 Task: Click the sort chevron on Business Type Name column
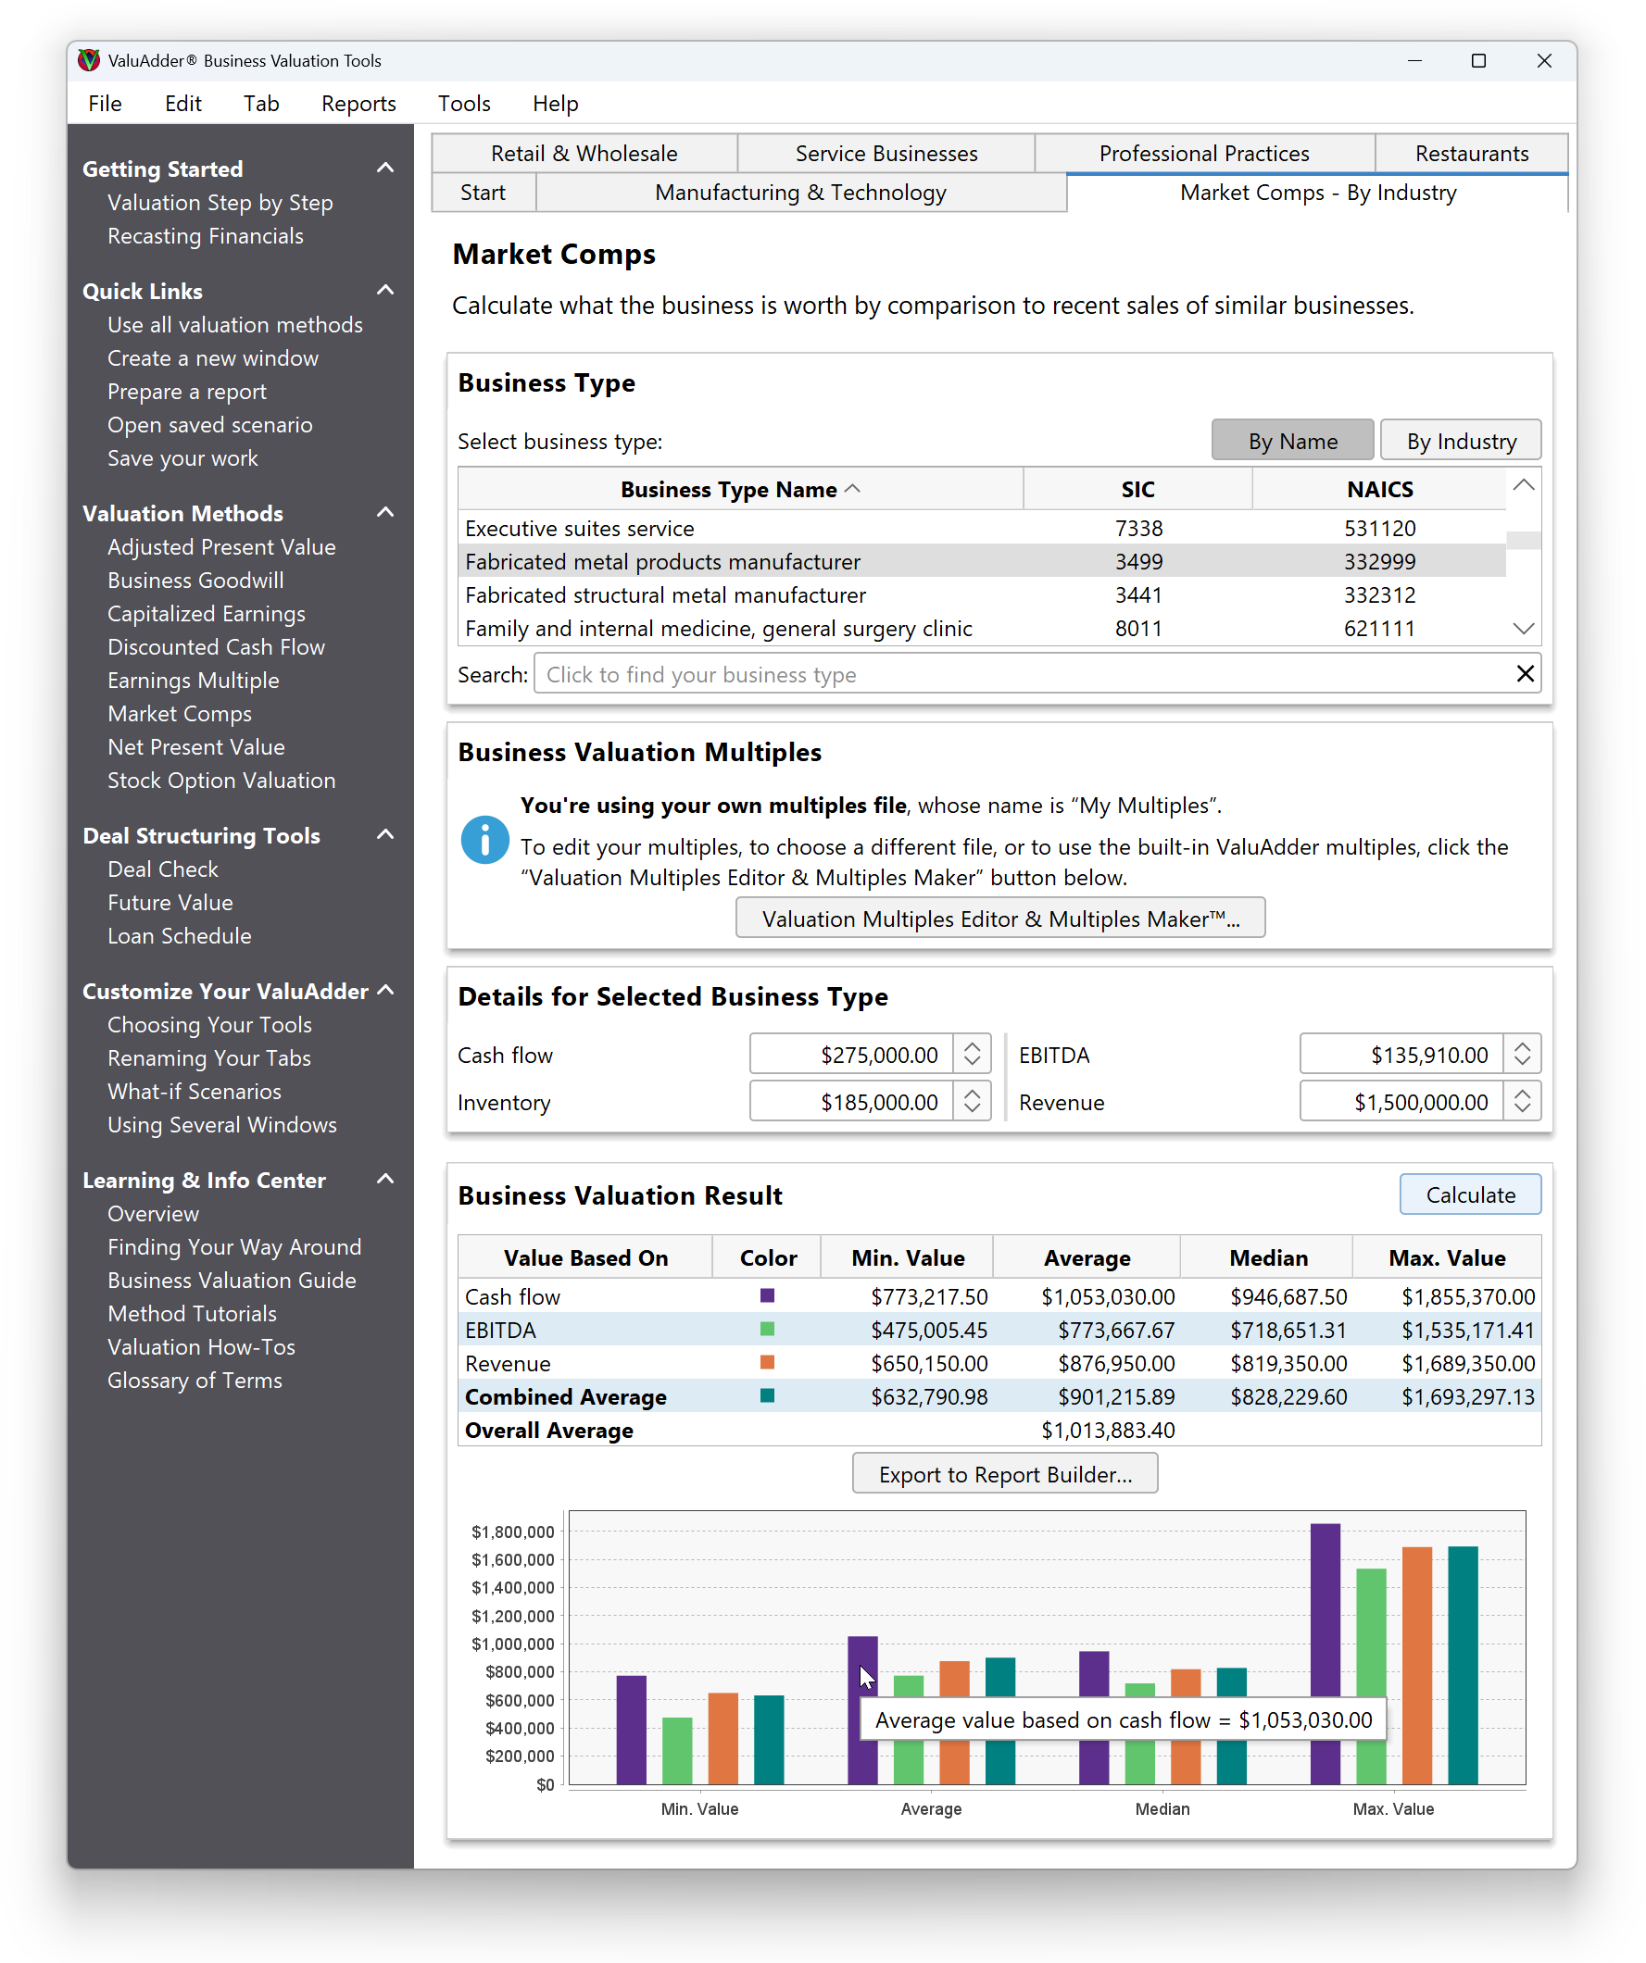click(x=853, y=489)
